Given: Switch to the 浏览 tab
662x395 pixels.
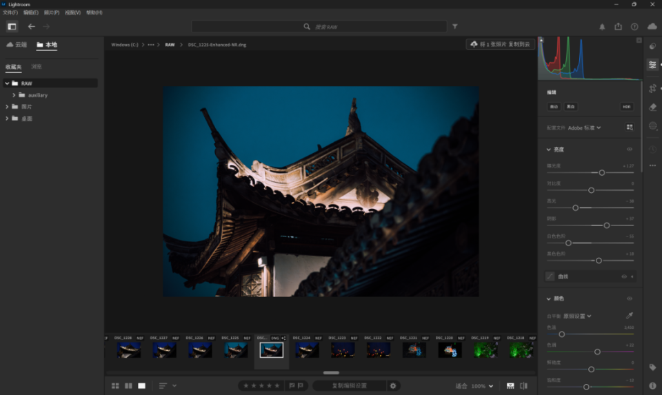Looking at the screenshot, I should click(x=37, y=67).
